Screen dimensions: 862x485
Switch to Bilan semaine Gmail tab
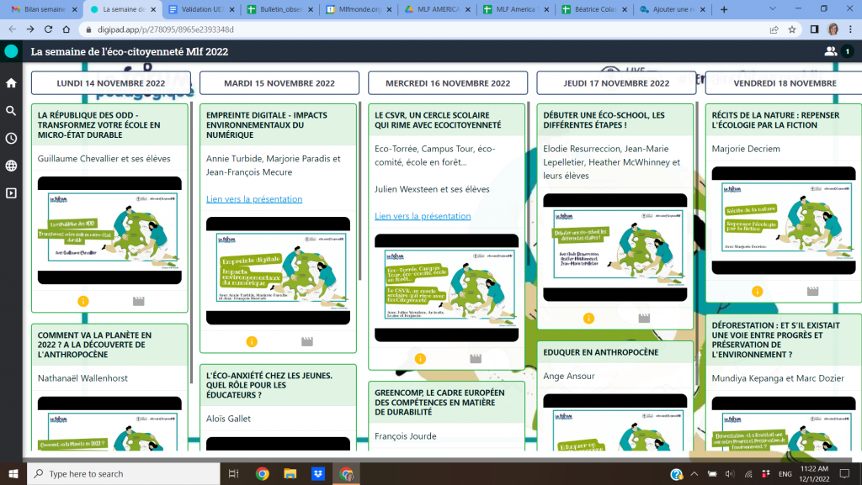pos(42,9)
